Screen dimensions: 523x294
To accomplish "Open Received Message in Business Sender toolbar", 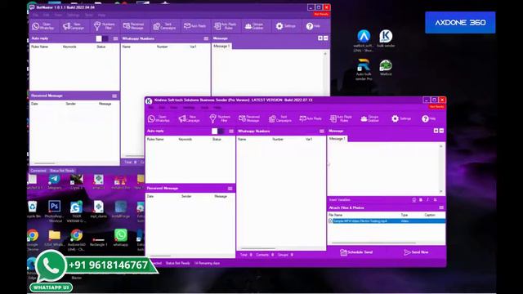I will click(249, 118).
